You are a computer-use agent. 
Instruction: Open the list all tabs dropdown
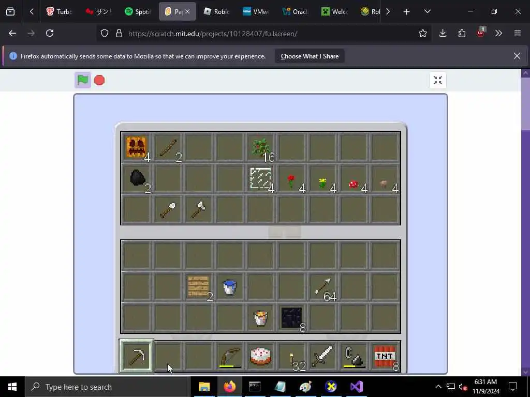[427, 12]
